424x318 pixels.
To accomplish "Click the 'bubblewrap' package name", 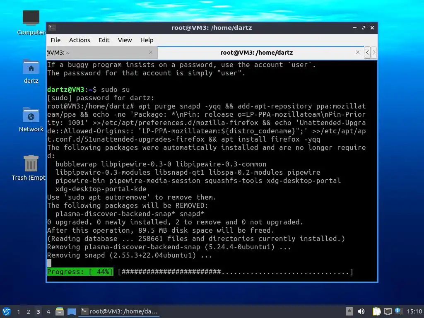I will [76, 164].
